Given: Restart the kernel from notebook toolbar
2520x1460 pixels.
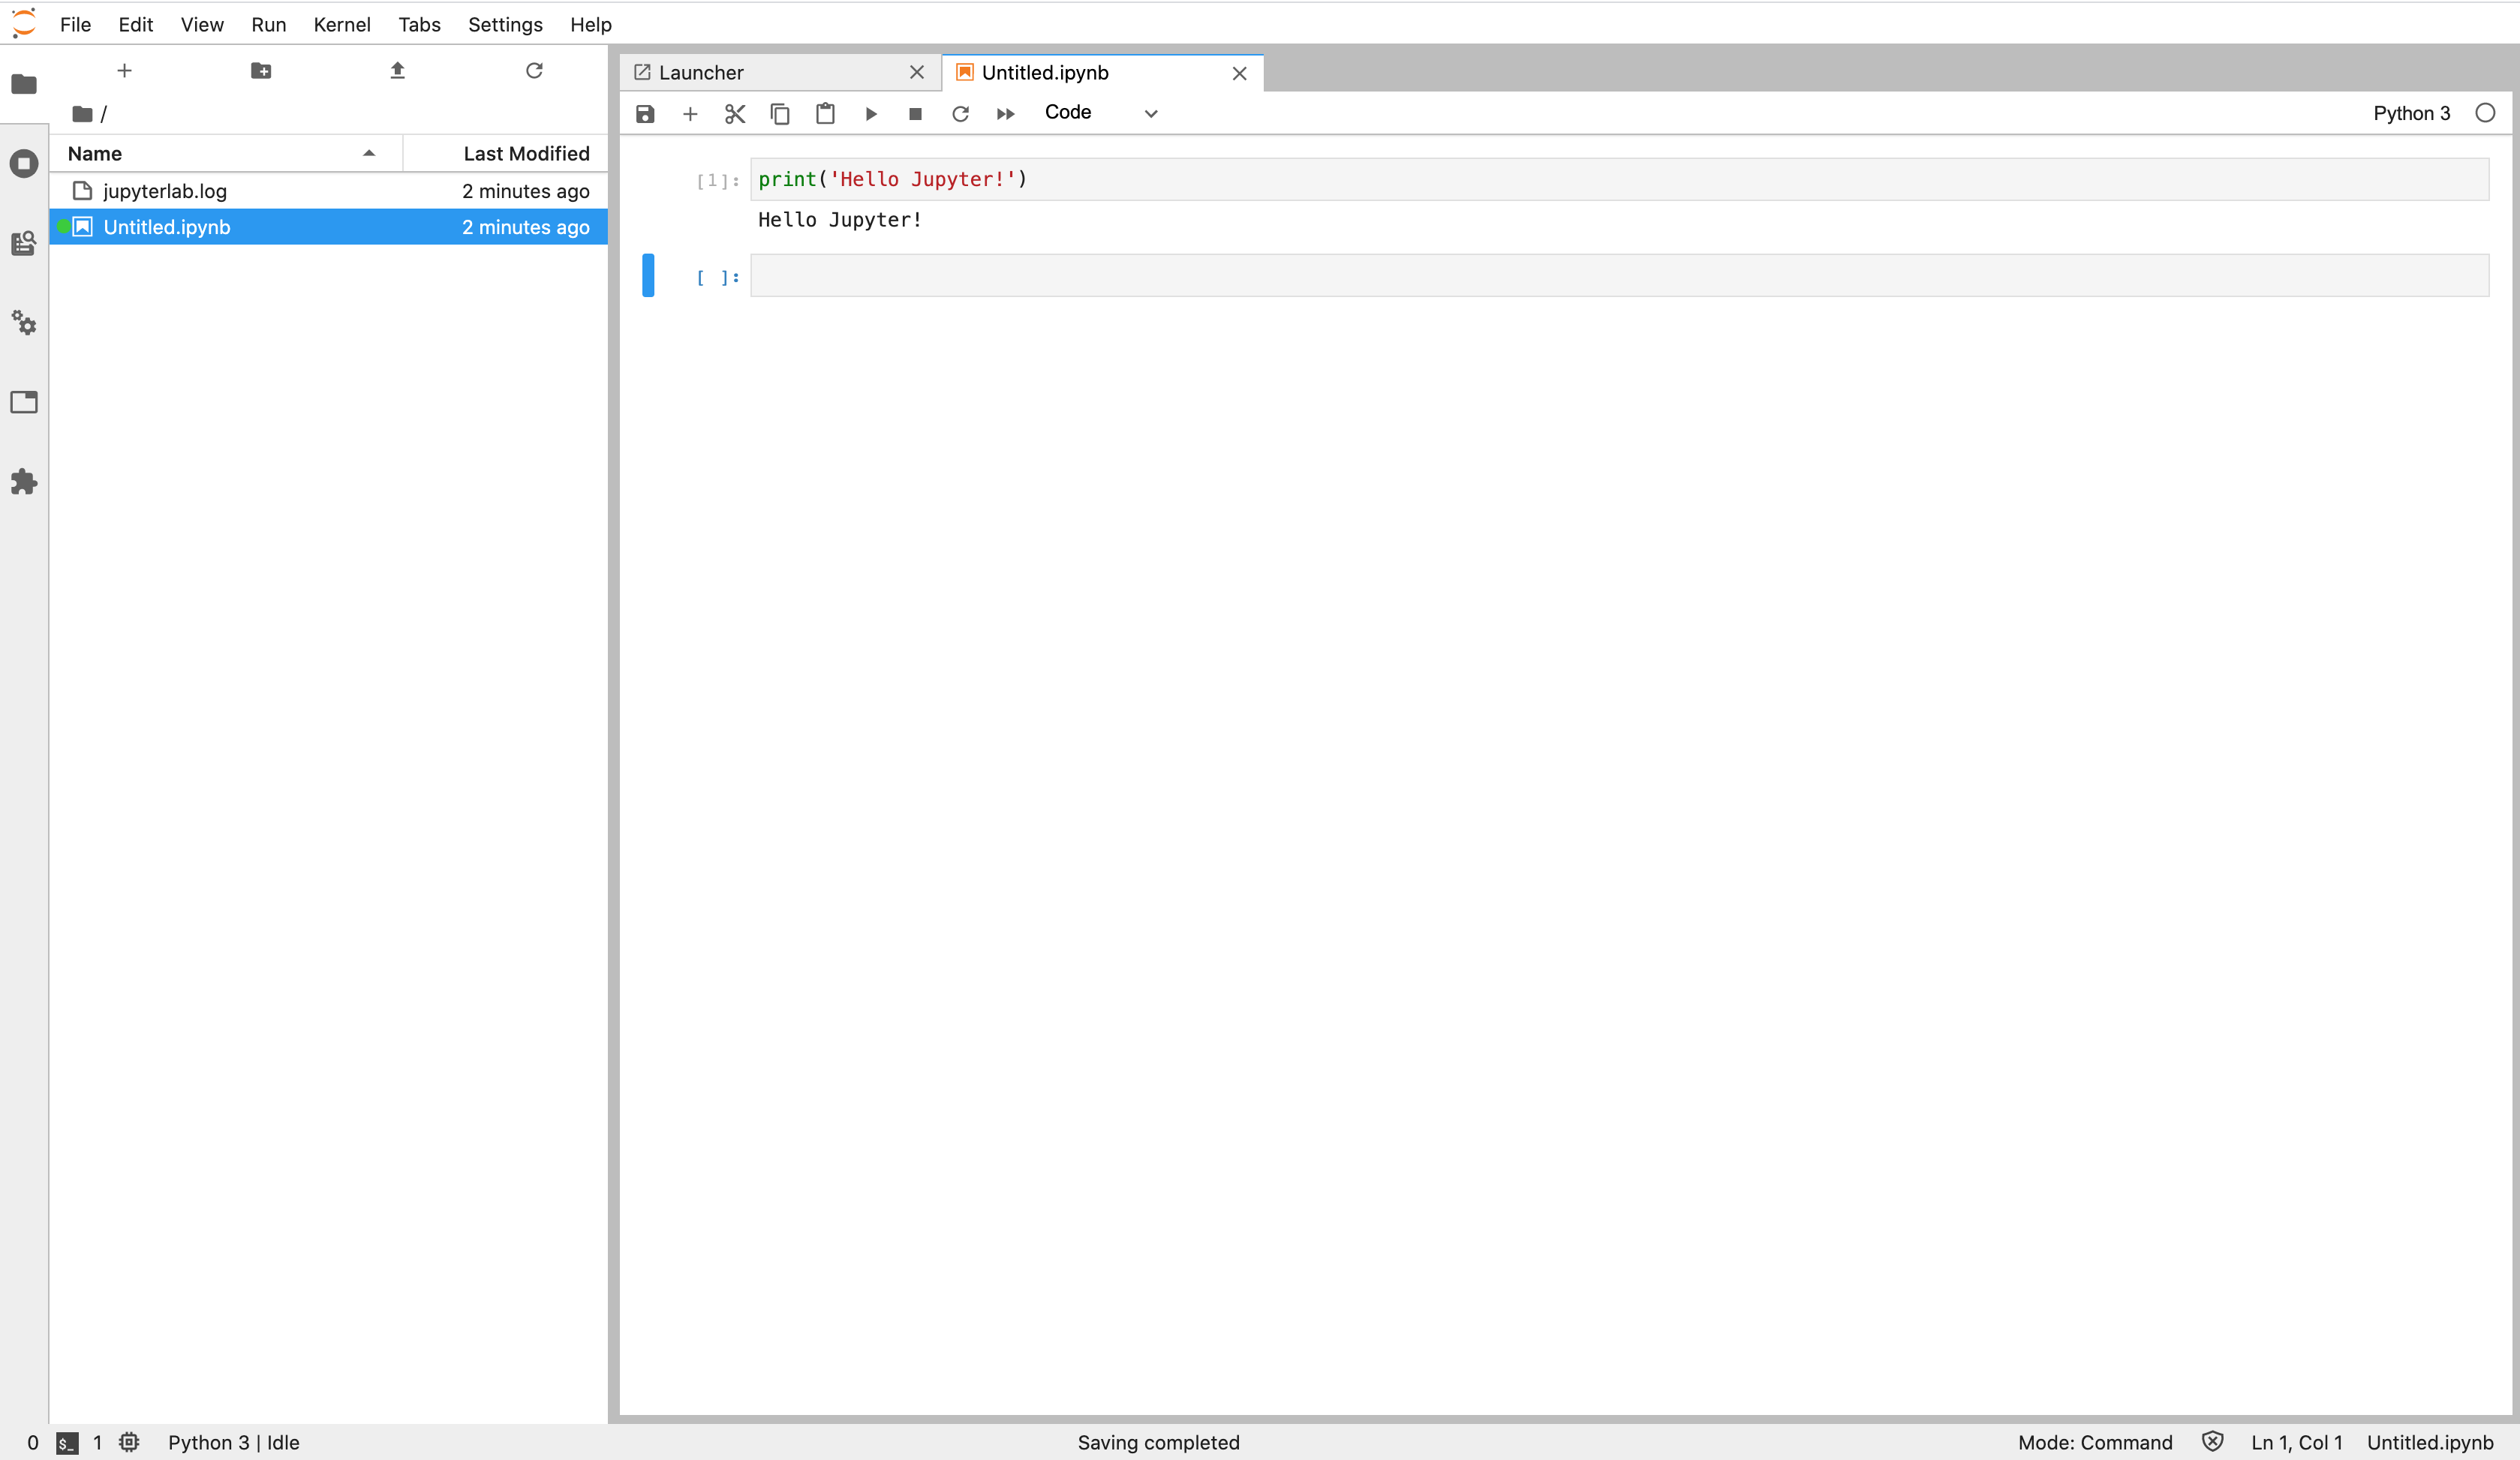Looking at the screenshot, I should [960, 114].
